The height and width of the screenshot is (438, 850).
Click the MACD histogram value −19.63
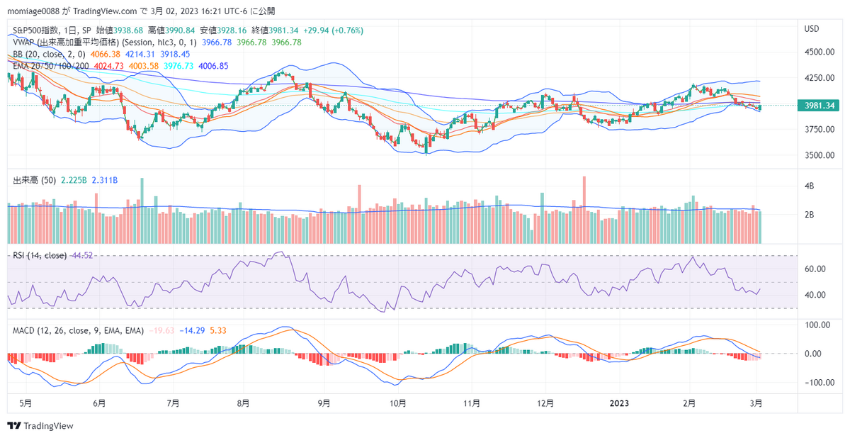click(x=161, y=331)
